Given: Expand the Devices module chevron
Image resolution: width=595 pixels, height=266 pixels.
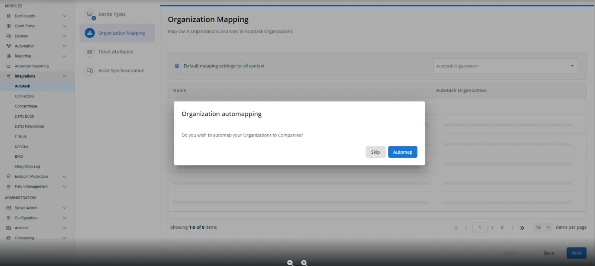Looking at the screenshot, I should tap(64, 36).
